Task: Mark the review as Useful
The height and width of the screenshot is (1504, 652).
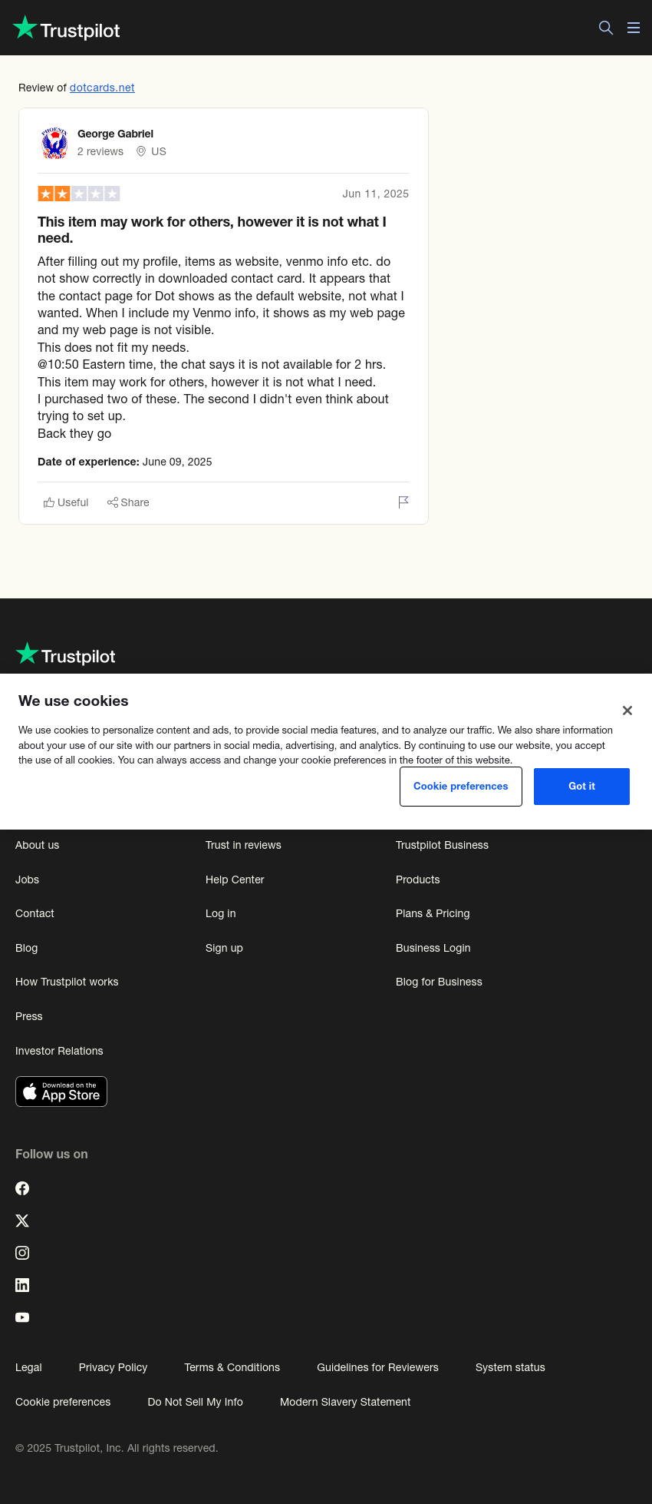Action: [66, 502]
